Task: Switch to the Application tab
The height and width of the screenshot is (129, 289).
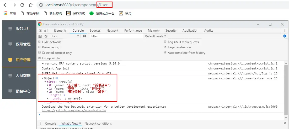Action: coord(190,31)
